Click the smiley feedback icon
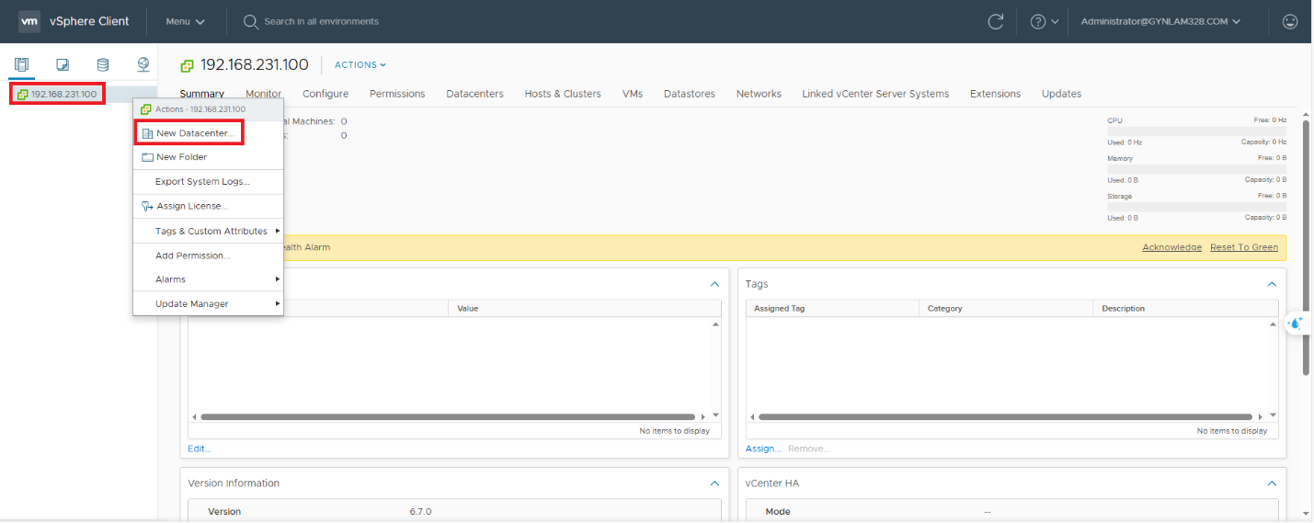 (1290, 21)
